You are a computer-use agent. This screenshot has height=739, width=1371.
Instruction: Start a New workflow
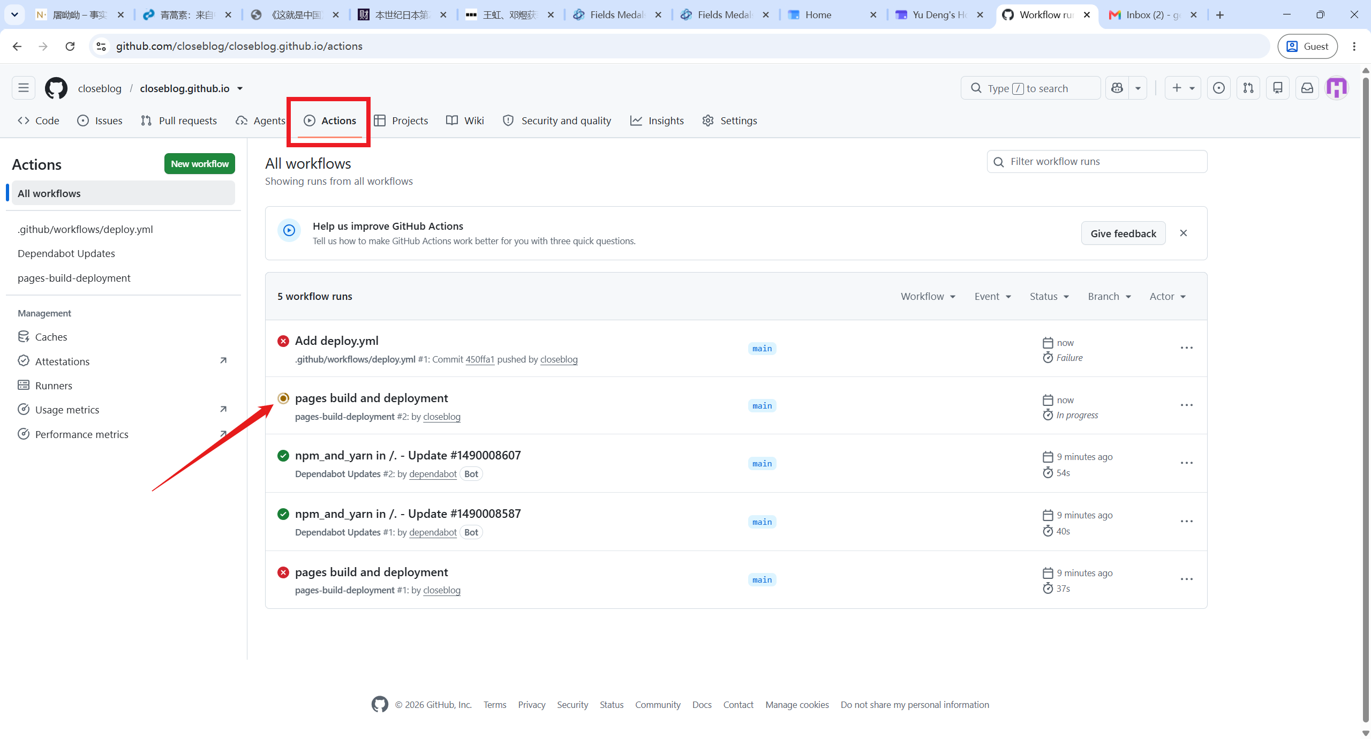200,164
